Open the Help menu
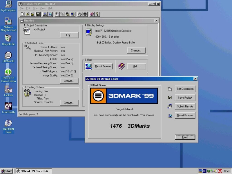The image size is (232, 174). point(50,8)
